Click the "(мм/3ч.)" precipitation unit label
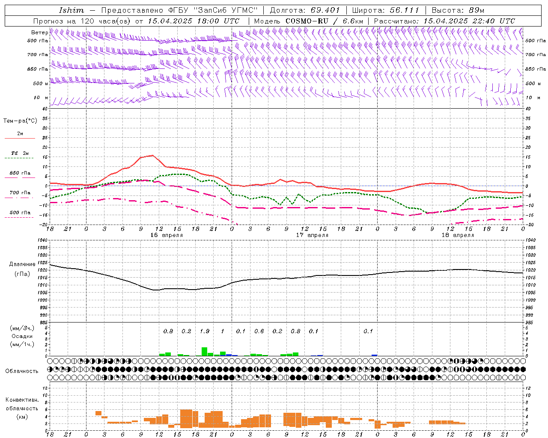 pyautogui.click(x=22, y=328)
